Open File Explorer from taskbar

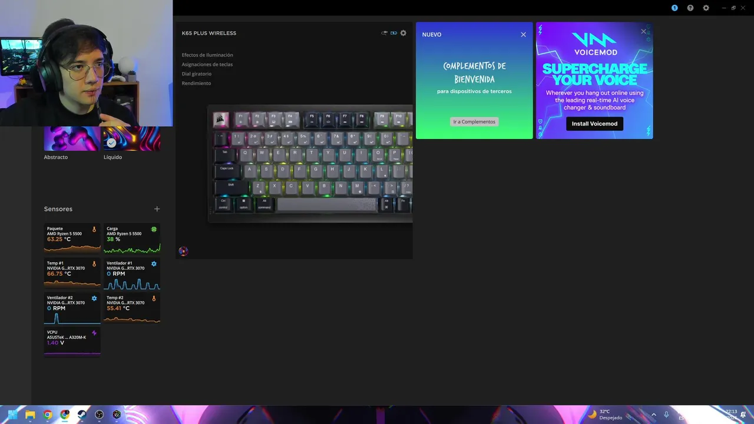pyautogui.click(x=30, y=415)
